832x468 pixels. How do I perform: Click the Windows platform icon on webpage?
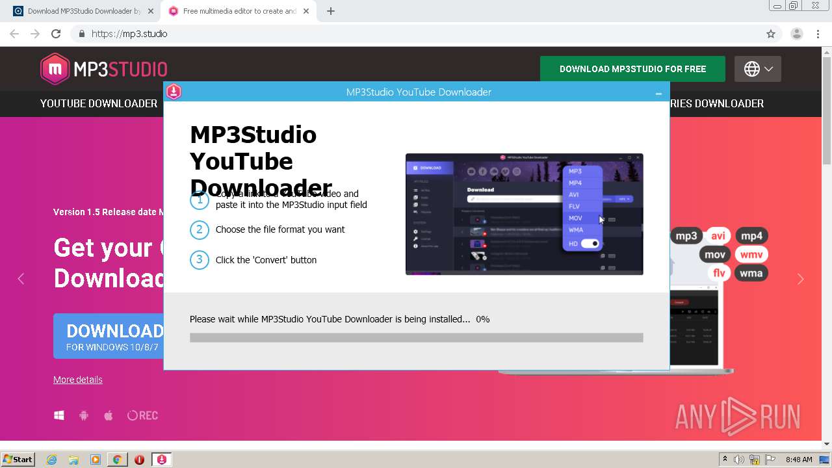coord(59,415)
